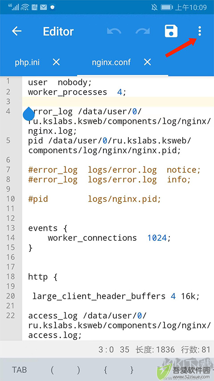The image size is (214, 381).
Task: Tap the blue text cursor handle
Action: (x=29, y=114)
